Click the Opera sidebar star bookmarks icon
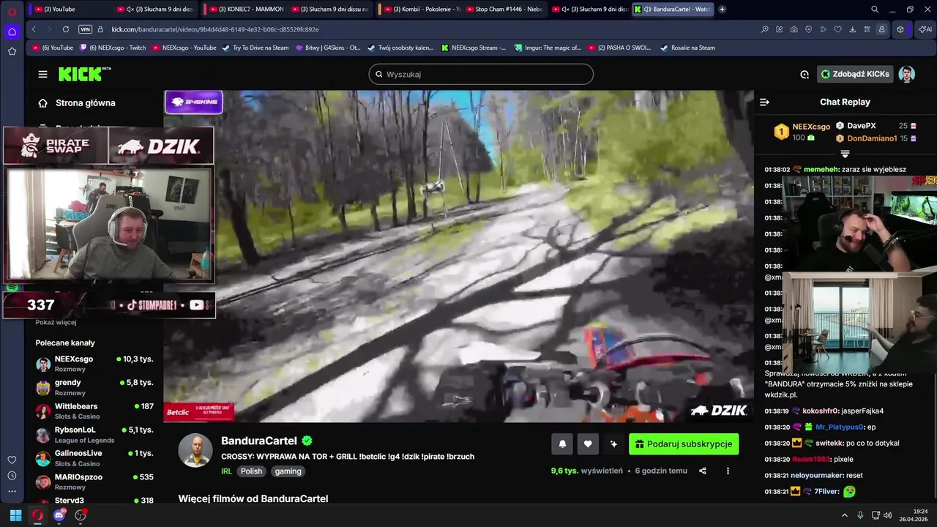 point(12,51)
